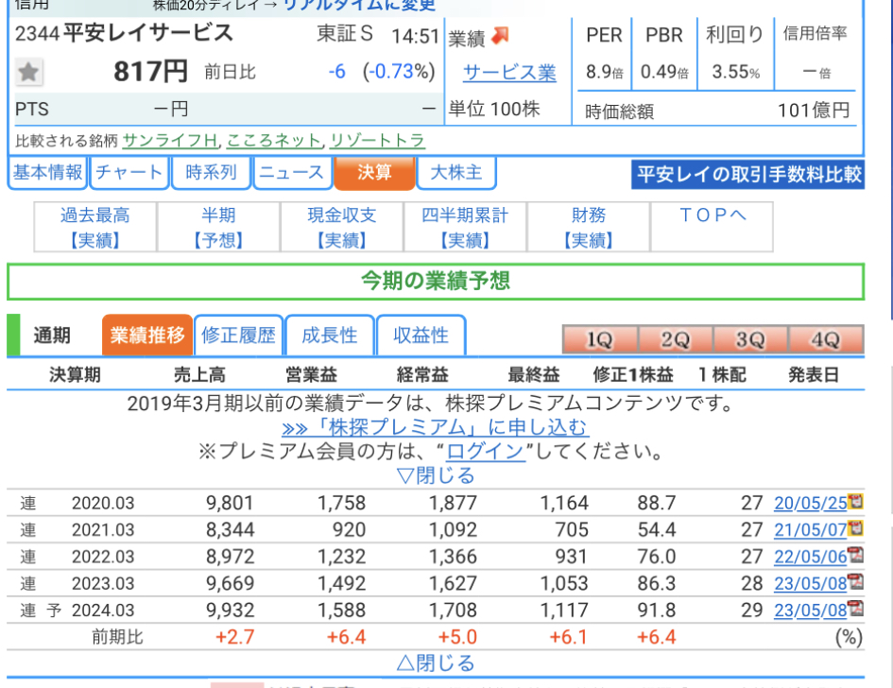893x688 pixels.
Task: Collapse premium notice via ▽閉じる
Action: (x=436, y=475)
